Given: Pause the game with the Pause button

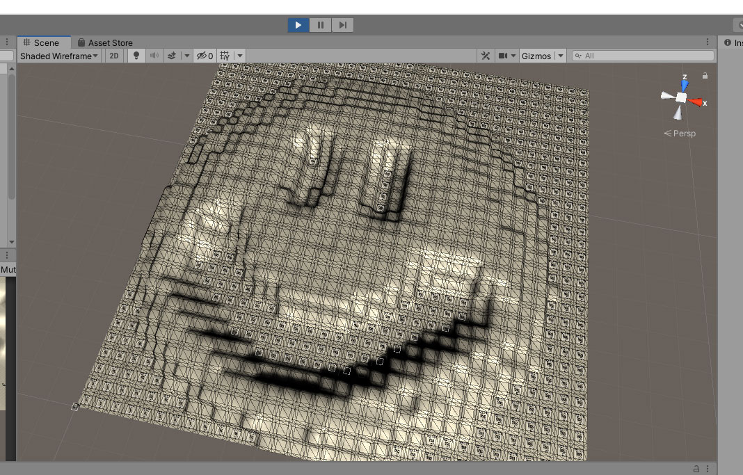Looking at the screenshot, I should click(x=320, y=25).
